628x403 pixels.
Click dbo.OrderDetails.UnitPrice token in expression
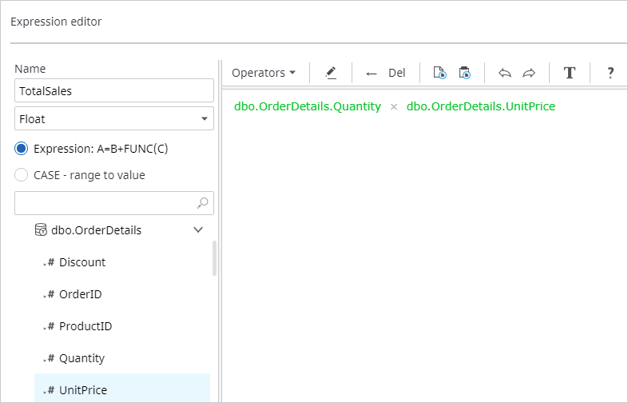pos(480,106)
